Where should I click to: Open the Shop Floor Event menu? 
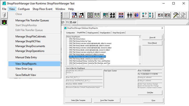pos(42,9)
